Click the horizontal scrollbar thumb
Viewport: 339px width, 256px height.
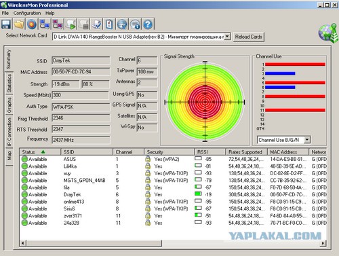[x=94, y=243]
